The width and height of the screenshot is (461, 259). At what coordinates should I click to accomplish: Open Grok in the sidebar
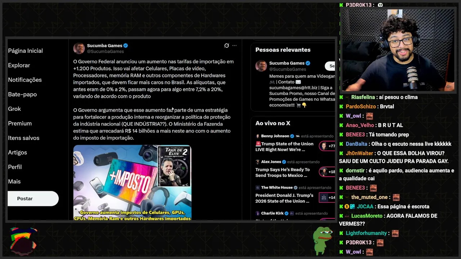coord(14,109)
